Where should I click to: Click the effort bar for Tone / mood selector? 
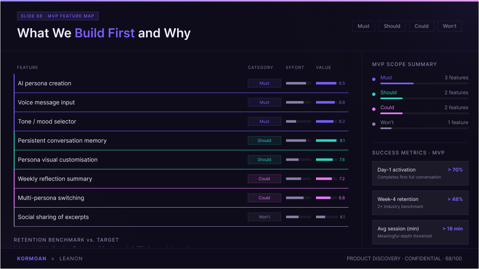point(299,121)
